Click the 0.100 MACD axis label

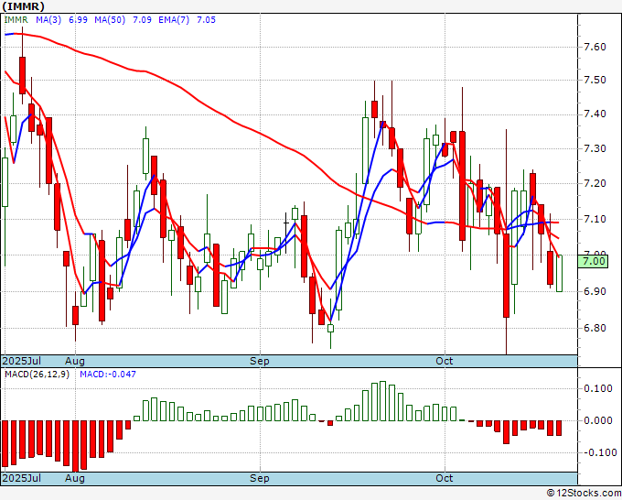(x=598, y=388)
